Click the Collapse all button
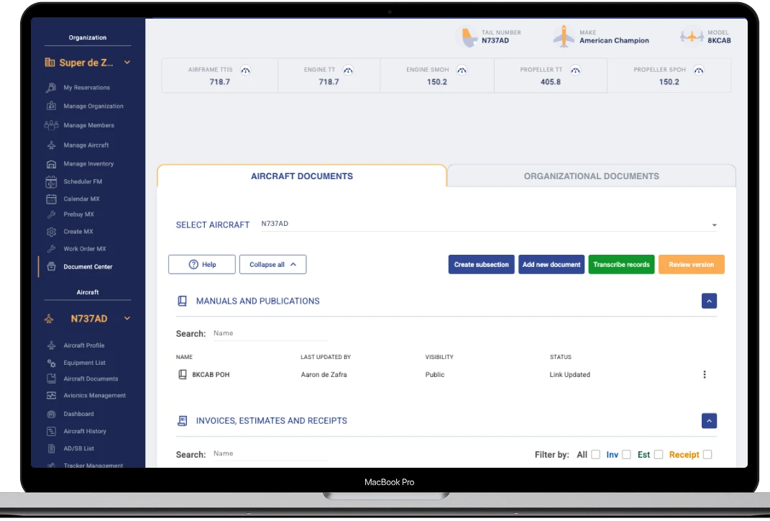 273,264
